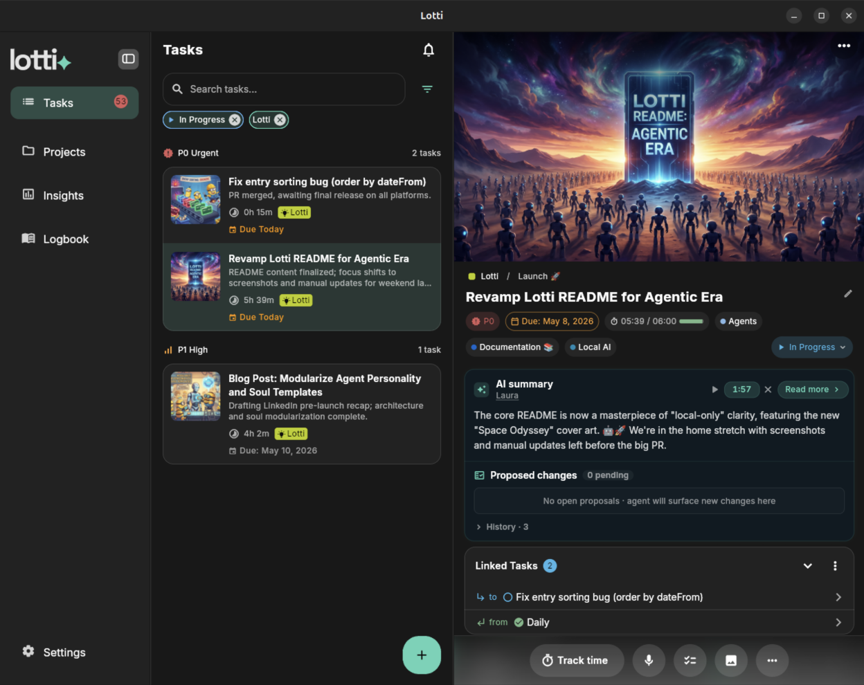Play the AI summary audio
Viewport: 864px width, 685px height.
(x=714, y=390)
